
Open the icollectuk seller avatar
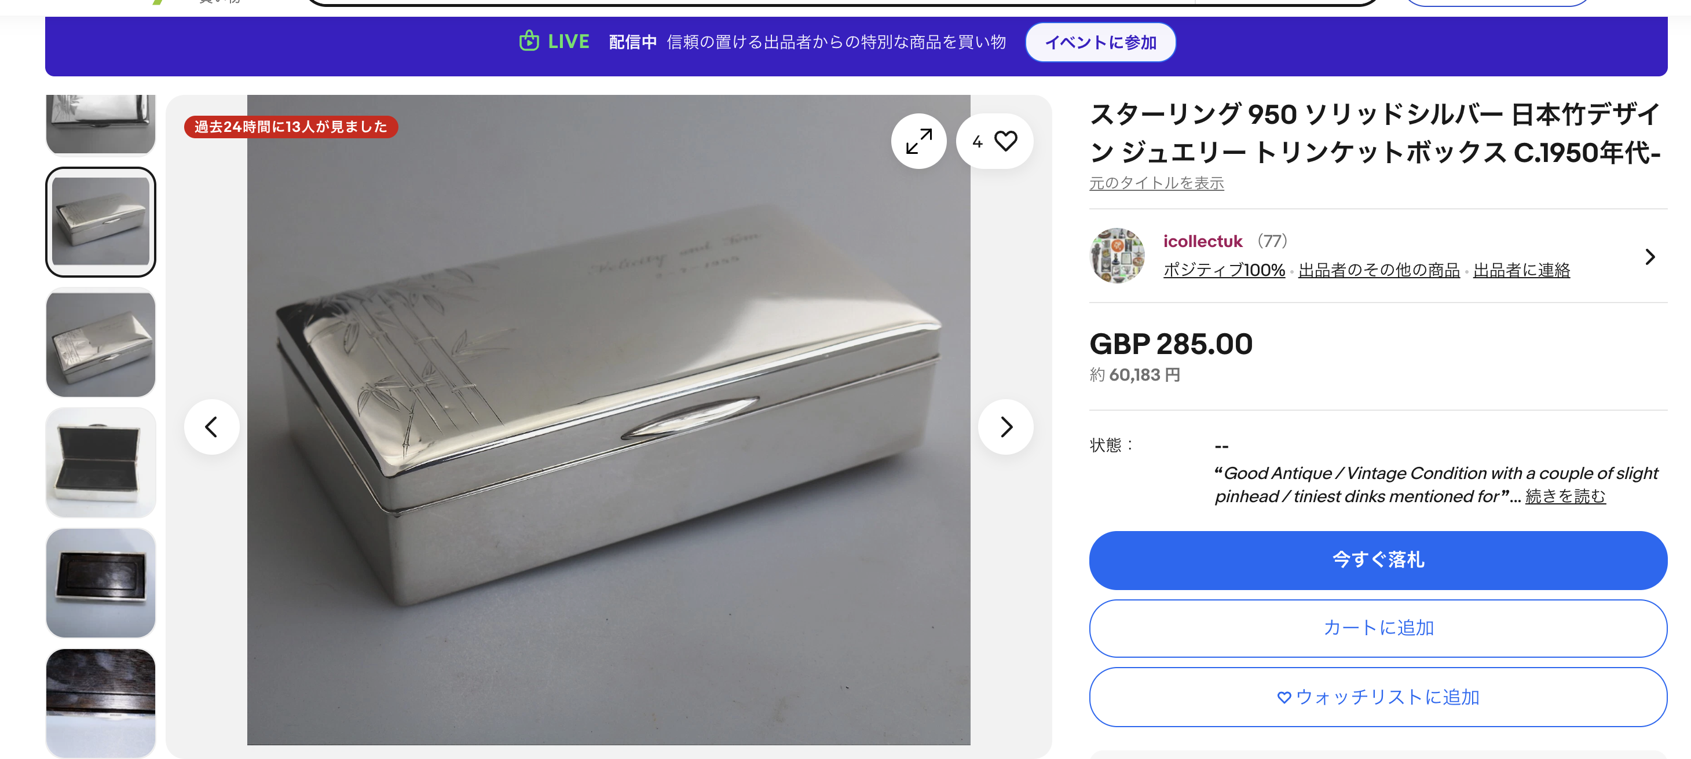click(1117, 256)
